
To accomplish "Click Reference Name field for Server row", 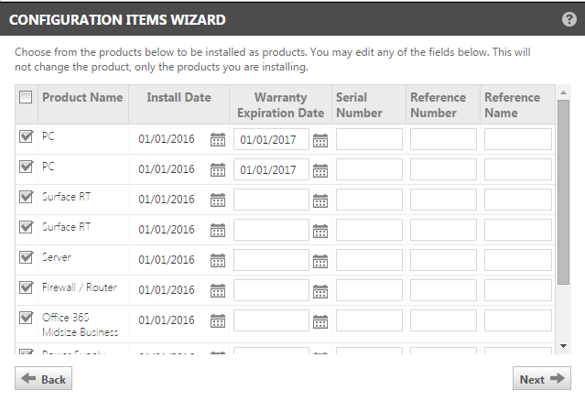I will pyautogui.click(x=518, y=260).
